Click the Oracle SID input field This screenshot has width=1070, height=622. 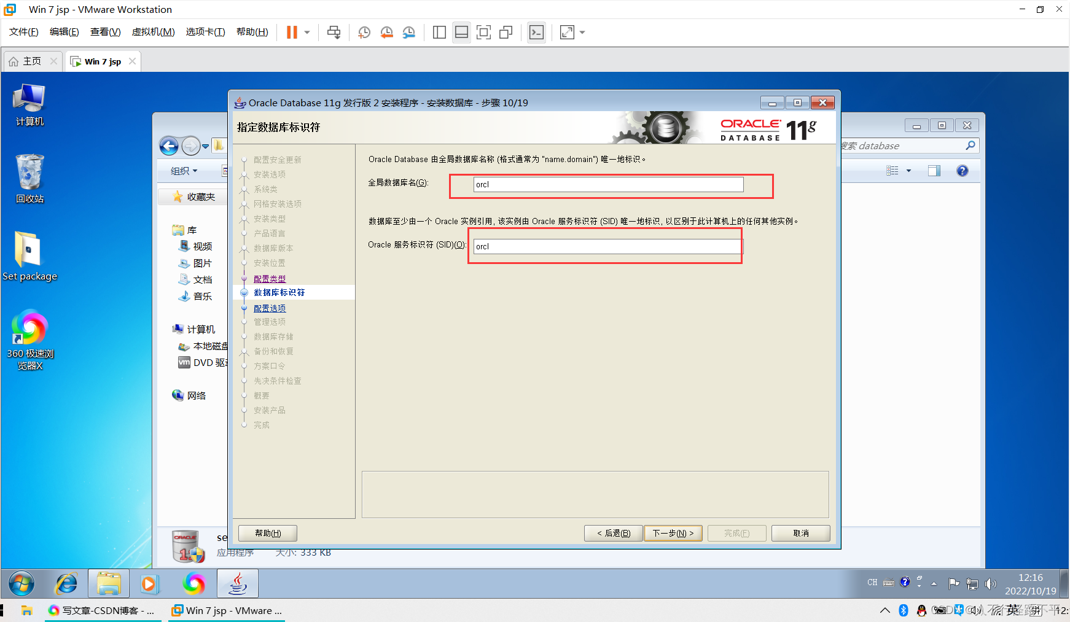[608, 246]
